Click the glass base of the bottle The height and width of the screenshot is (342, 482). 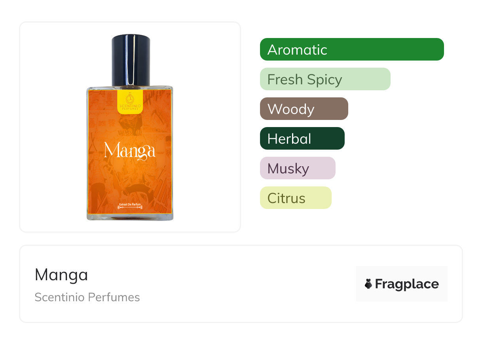(x=130, y=217)
